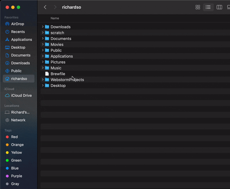The image size is (230, 189).
Task: Open Public in sidebar favorites
Action: click(x=18, y=71)
